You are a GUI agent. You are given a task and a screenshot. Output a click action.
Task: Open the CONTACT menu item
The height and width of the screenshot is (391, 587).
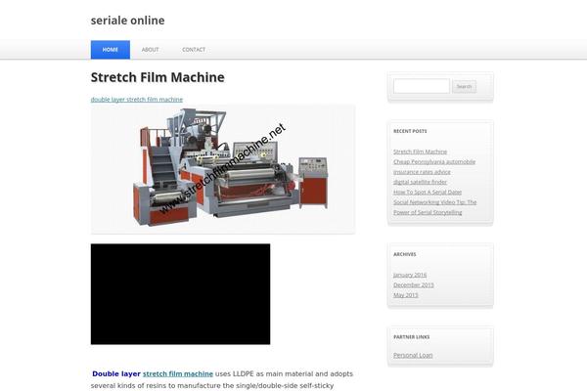194,50
